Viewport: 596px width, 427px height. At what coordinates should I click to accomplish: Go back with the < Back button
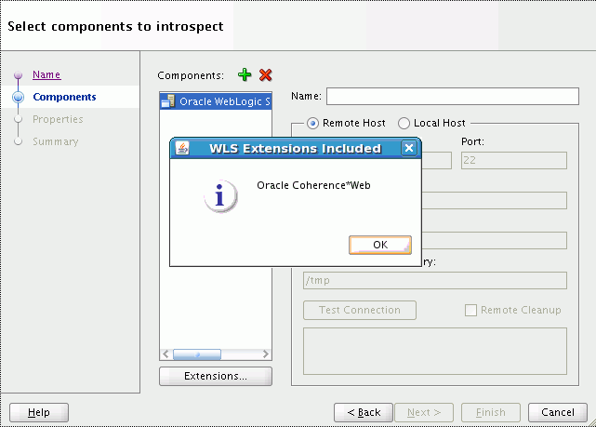pos(364,412)
